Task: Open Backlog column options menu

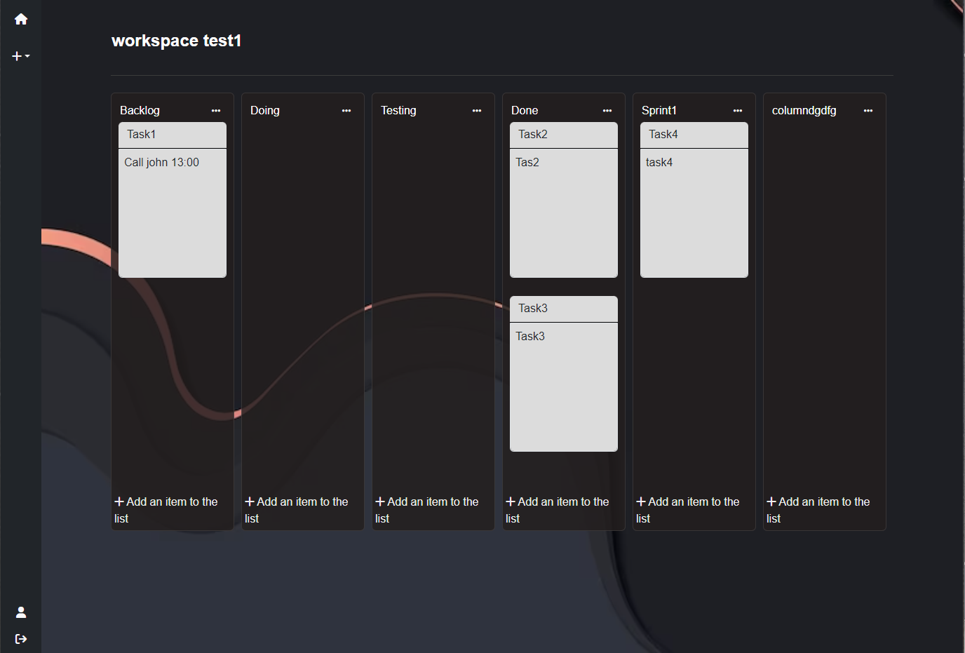Action: coord(216,111)
